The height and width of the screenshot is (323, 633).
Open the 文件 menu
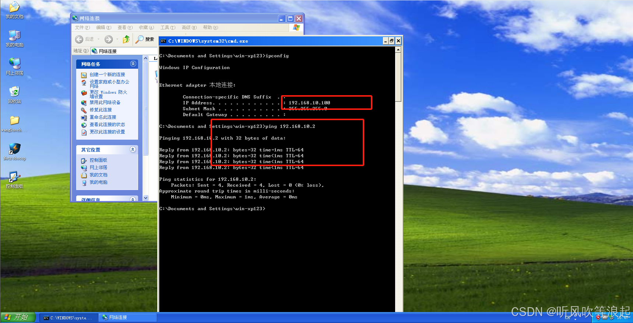pyautogui.click(x=82, y=28)
